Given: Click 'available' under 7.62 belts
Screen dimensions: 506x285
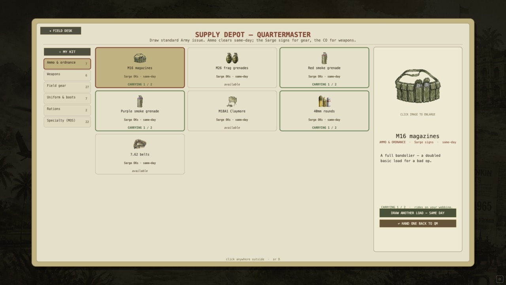Looking at the screenshot, I should pyautogui.click(x=140, y=171).
